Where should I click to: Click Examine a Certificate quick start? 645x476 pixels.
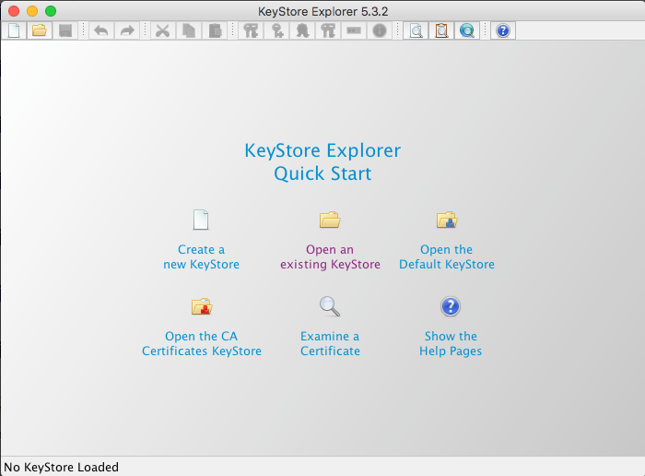(330, 327)
